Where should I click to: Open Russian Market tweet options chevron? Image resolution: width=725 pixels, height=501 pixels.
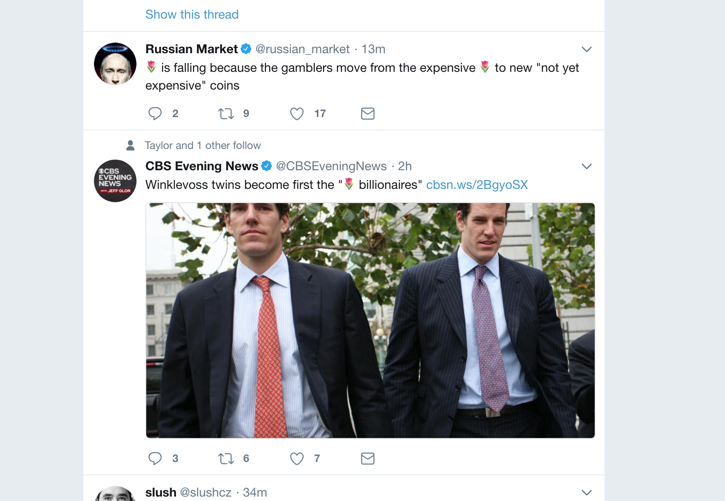click(x=586, y=49)
